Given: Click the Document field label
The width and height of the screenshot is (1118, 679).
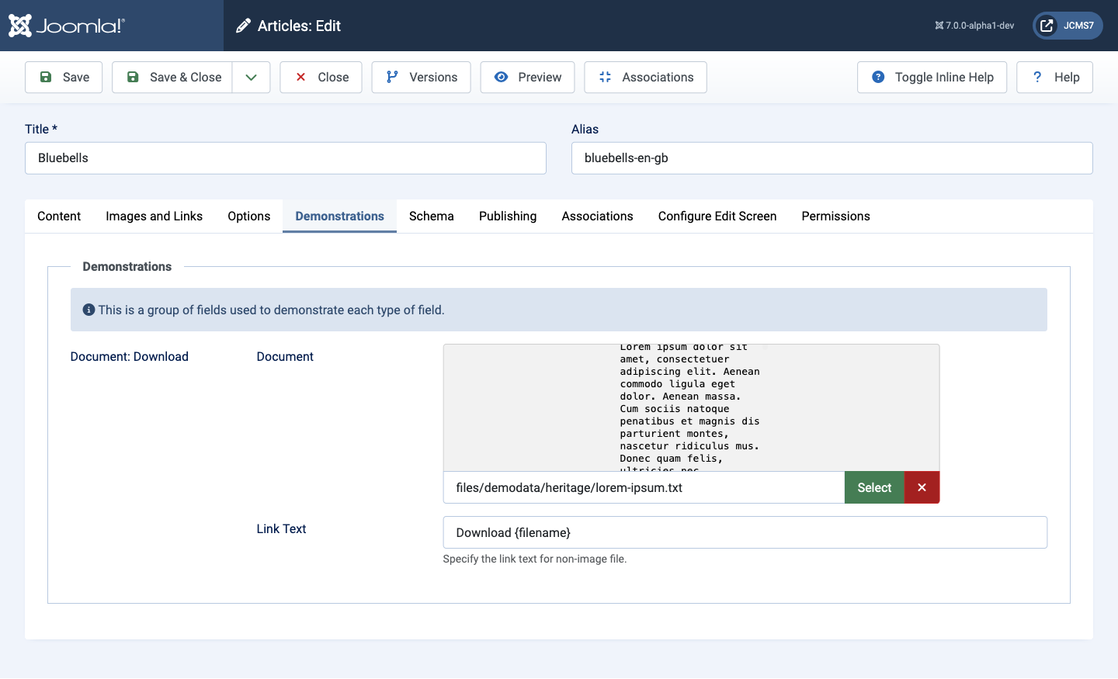Looking at the screenshot, I should (285, 356).
